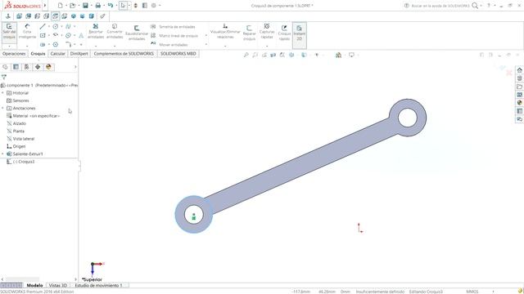The width and height of the screenshot is (524, 294).
Task: Click Croquis rápido tool
Action: pos(284,33)
